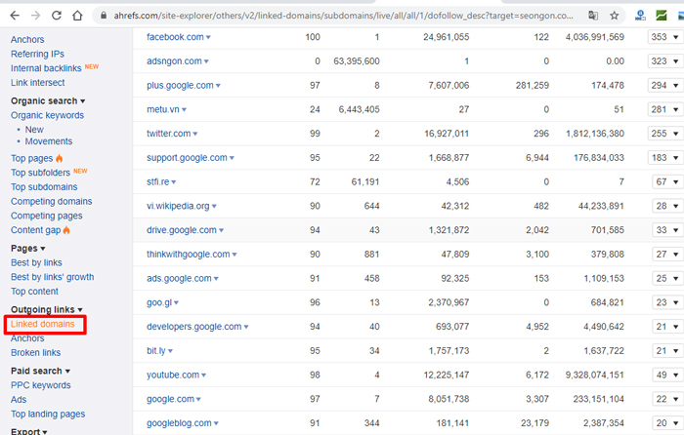This screenshot has width=684, height=435.
Task: Open thinkwithgoogle.com domain dropdown
Action: click(235, 255)
